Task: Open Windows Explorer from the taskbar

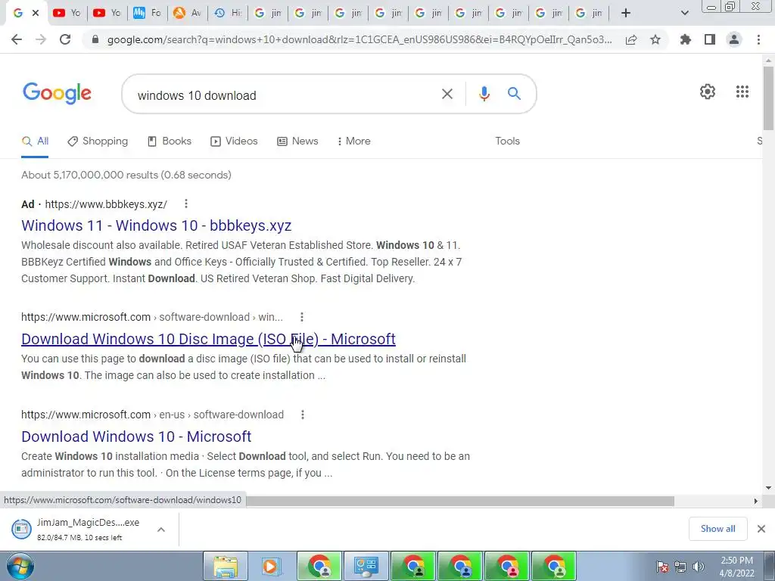Action: point(226,566)
